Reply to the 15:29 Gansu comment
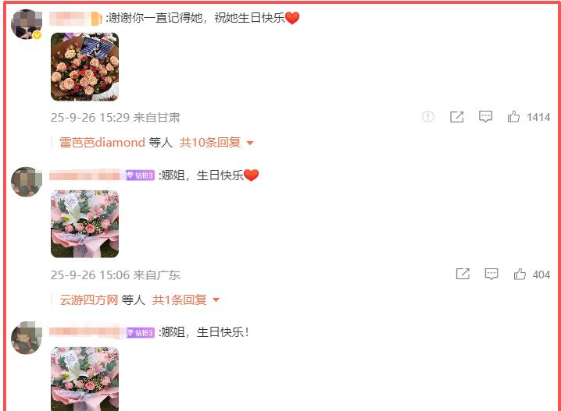Viewport: 561px width, 411px height. tap(485, 117)
